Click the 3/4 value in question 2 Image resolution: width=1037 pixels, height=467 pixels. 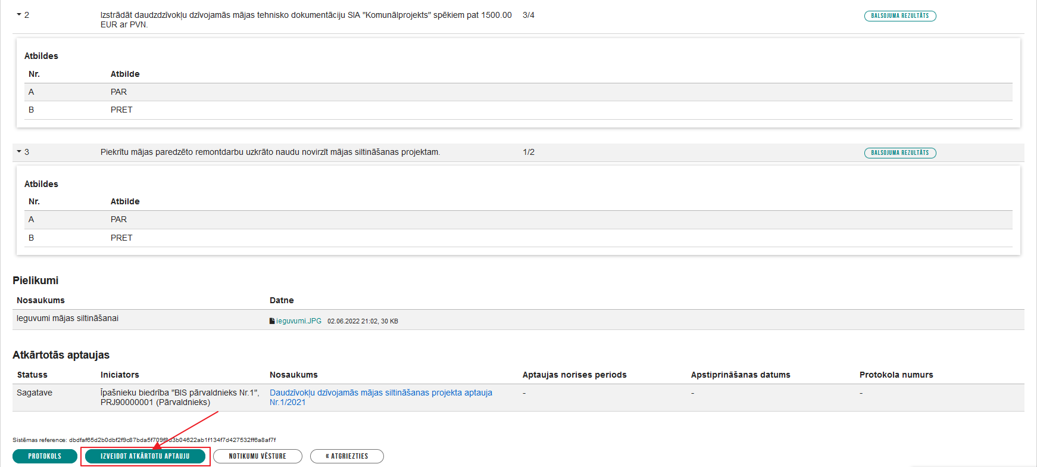tap(529, 15)
